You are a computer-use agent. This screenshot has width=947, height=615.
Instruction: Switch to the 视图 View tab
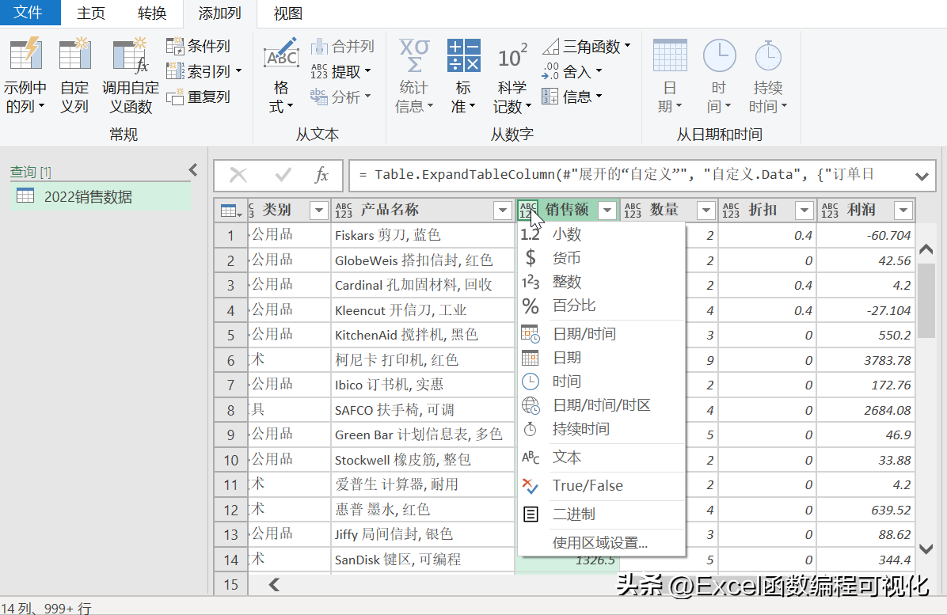click(x=288, y=13)
